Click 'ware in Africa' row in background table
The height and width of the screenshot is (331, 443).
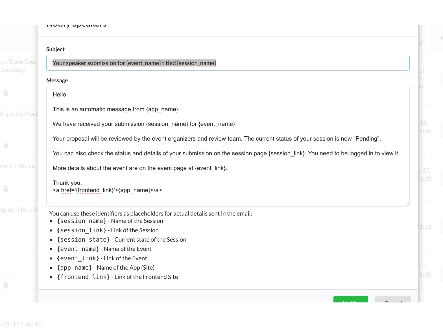click(17, 166)
